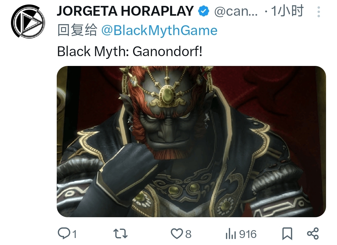Screen dimensions: 337x245
Task: Open the three-dot more options menu
Action: 318,12
